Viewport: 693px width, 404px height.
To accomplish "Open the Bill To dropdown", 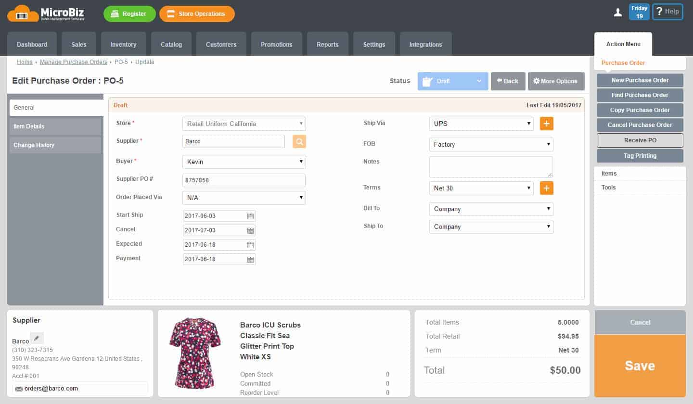I will coord(491,209).
